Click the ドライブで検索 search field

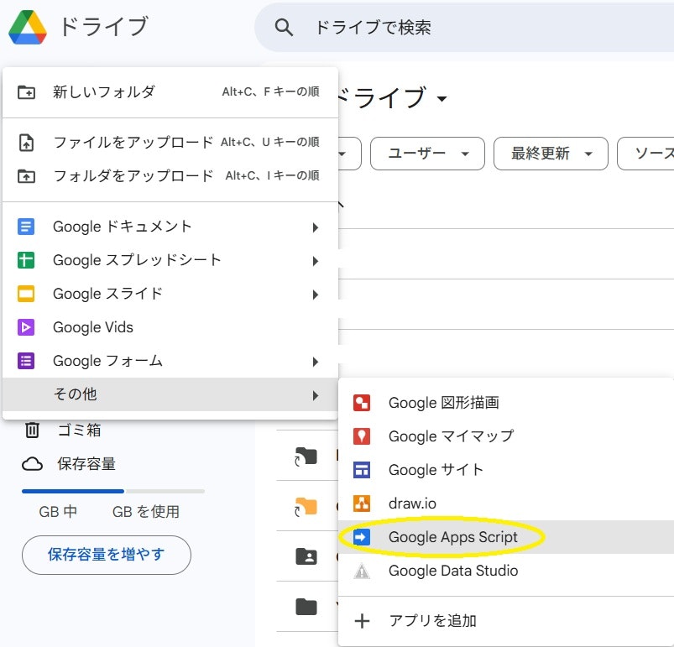coord(464,28)
